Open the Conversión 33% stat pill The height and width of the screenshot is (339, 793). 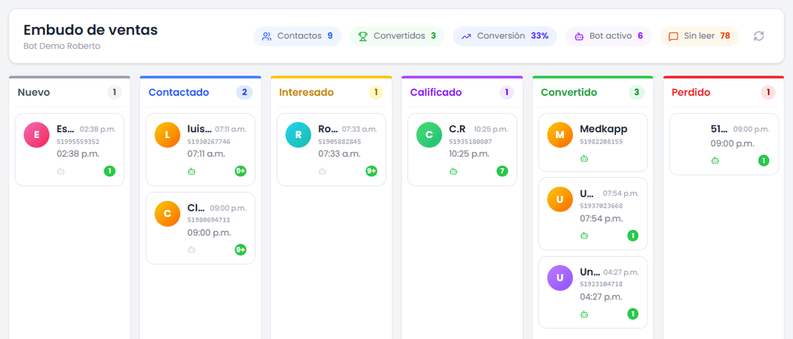coord(506,36)
